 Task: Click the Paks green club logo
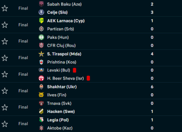pyautogui.click(x=41, y=37)
